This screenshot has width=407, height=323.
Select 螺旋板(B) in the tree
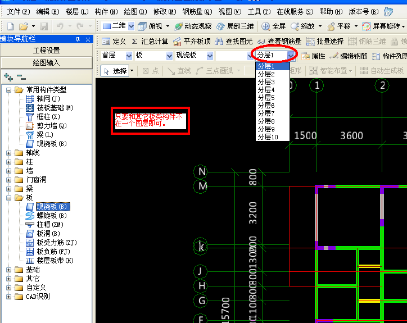click(x=52, y=216)
